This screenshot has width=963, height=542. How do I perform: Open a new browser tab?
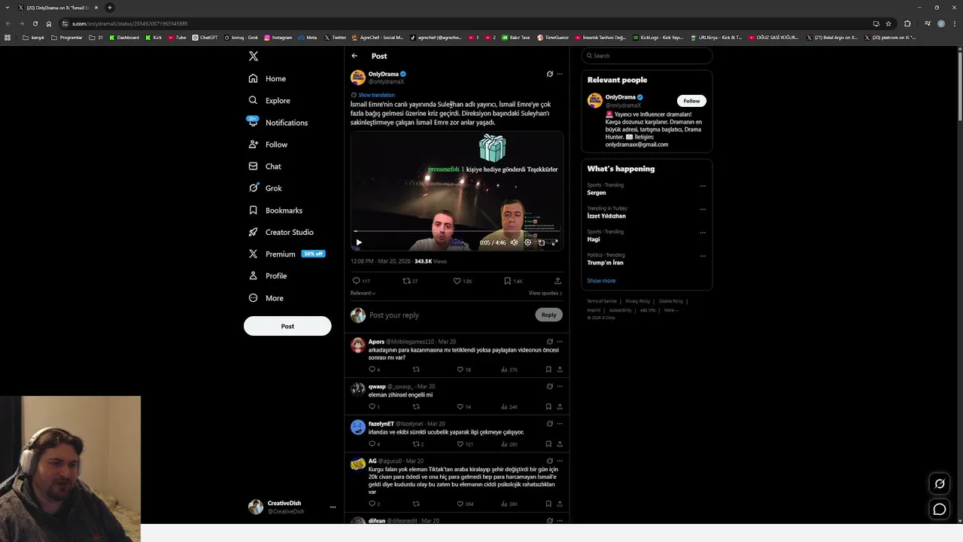[x=109, y=8]
